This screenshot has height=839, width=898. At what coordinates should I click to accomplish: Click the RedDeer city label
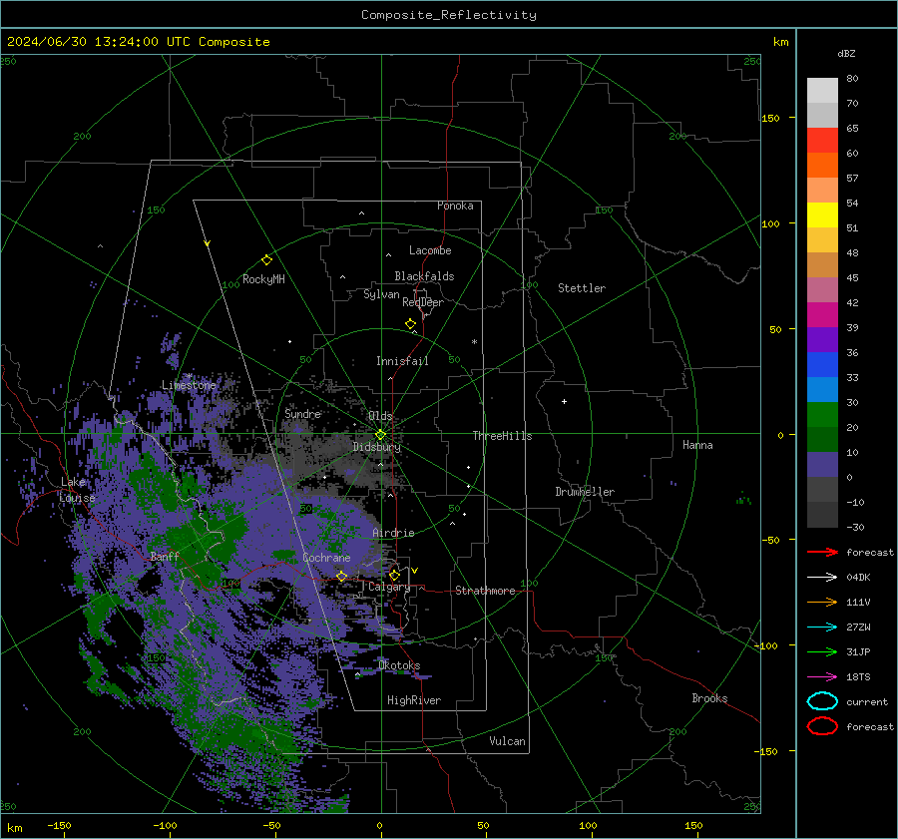tap(423, 302)
